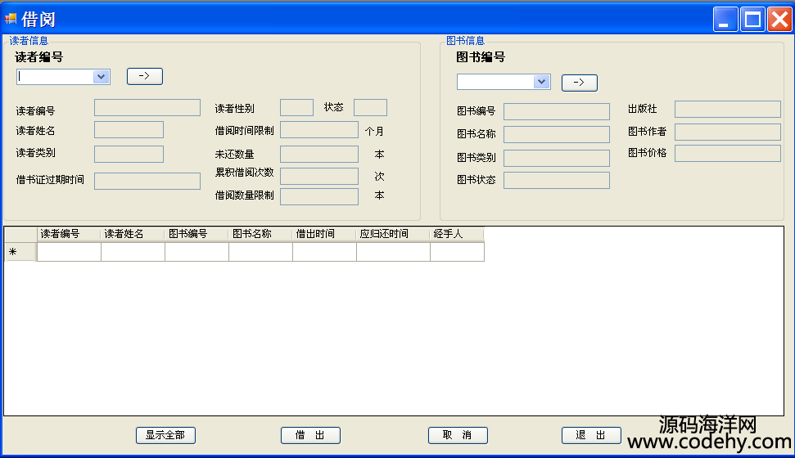Click the 读者编号 column header in grid

pos(69,234)
